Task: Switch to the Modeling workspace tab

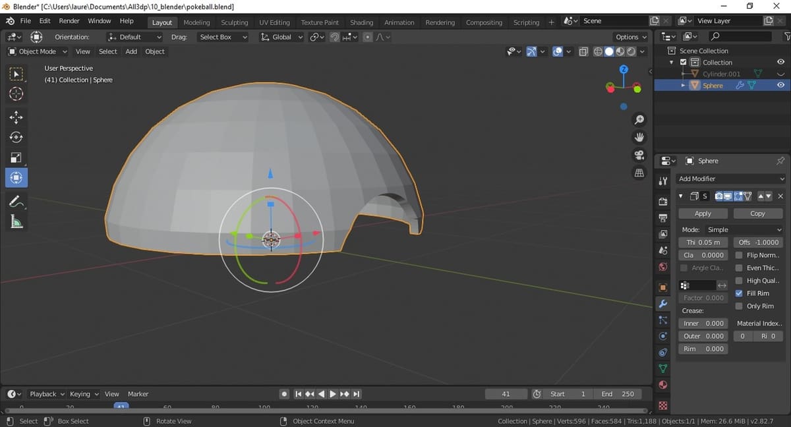Action: tap(196, 22)
